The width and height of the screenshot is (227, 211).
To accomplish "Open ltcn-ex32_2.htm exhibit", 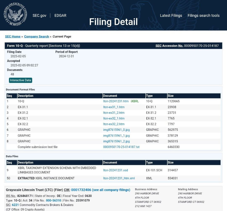I will click(114, 124).
